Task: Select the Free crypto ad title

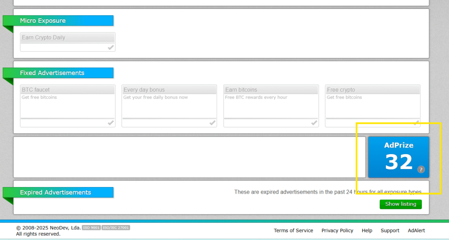Action: [x=341, y=90]
